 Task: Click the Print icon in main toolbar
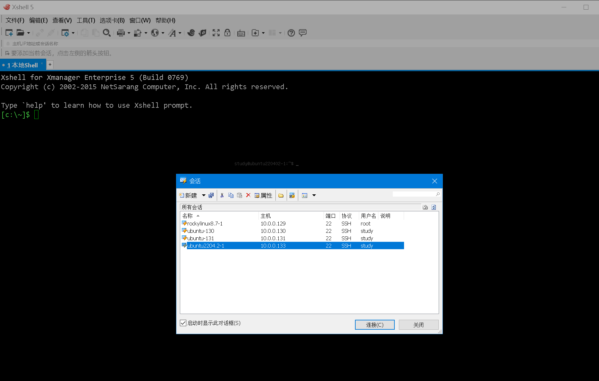coord(121,33)
